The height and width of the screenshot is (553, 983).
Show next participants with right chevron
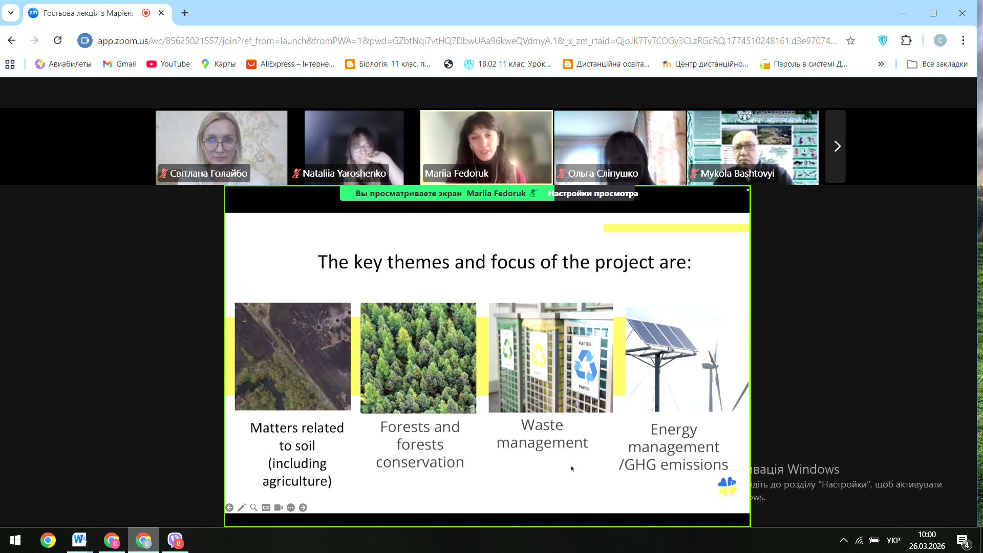[x=837, y=146]
